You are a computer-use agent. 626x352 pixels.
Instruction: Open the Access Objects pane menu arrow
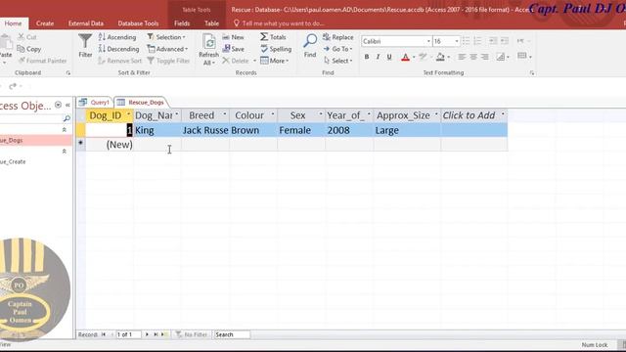(58, 105)
